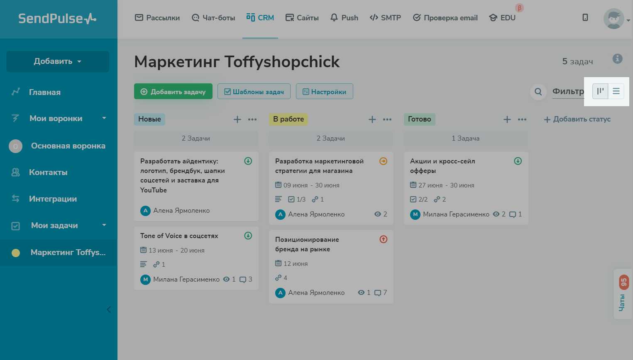The height and width of the screenshot is (360, 633).
Task: Open Акции и кросс-сейл офферы task
Action: (x=466, y=188)
